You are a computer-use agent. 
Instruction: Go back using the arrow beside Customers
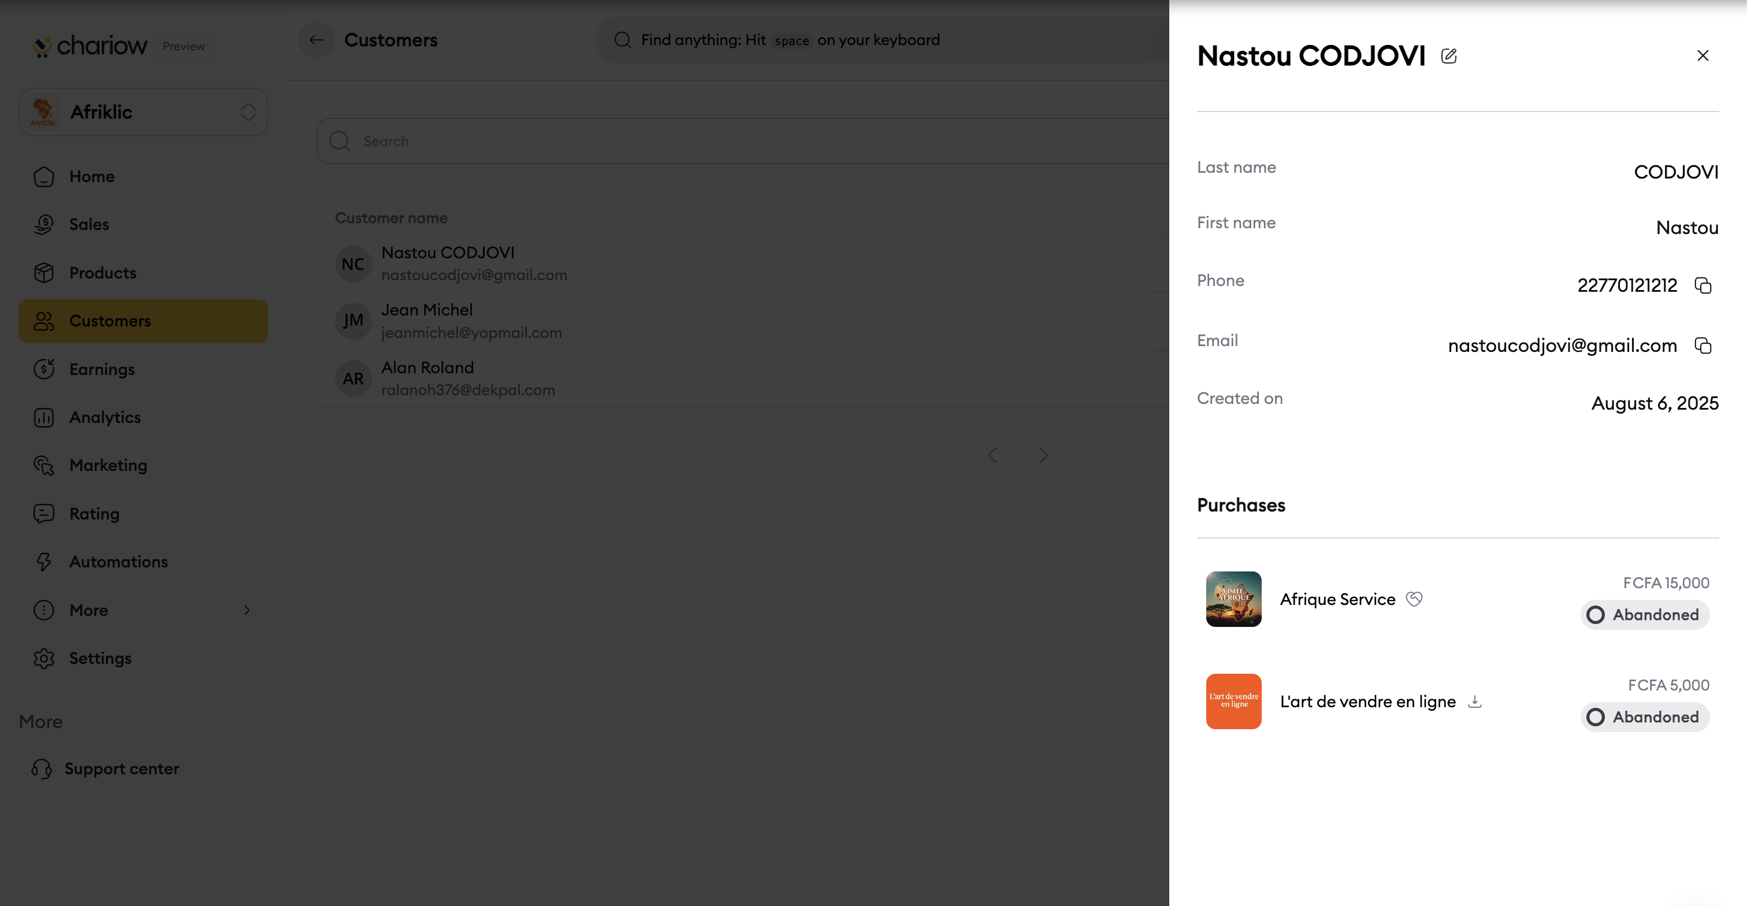point(316,40)
